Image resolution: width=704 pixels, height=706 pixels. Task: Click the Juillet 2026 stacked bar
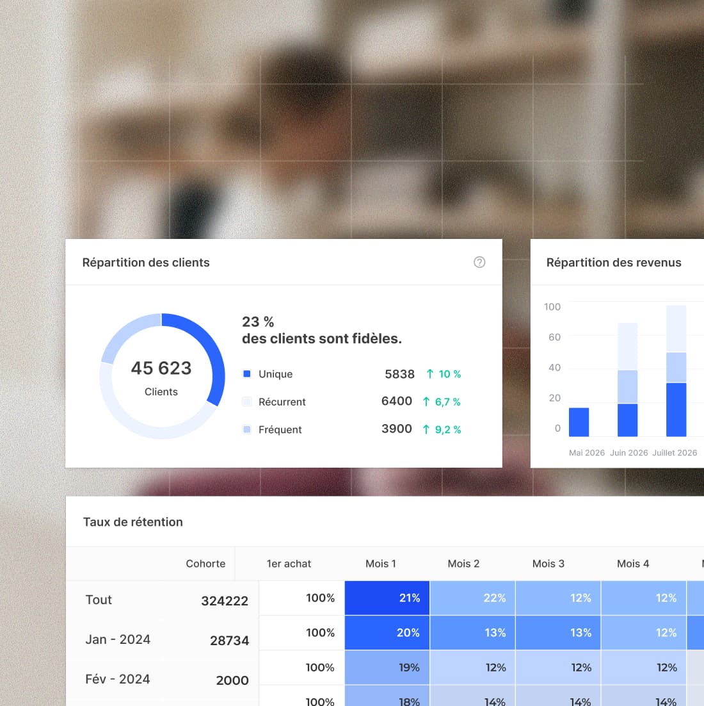[676, 371]
